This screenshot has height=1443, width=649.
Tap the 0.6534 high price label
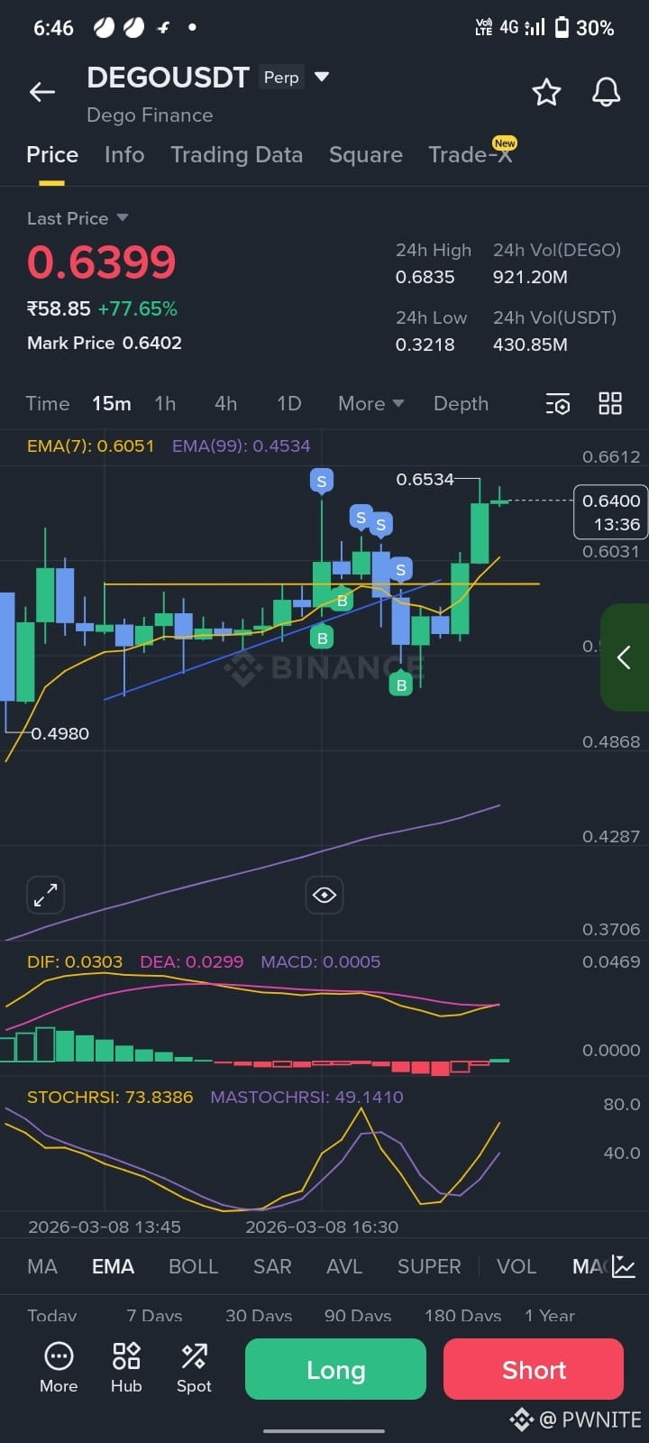425,479
